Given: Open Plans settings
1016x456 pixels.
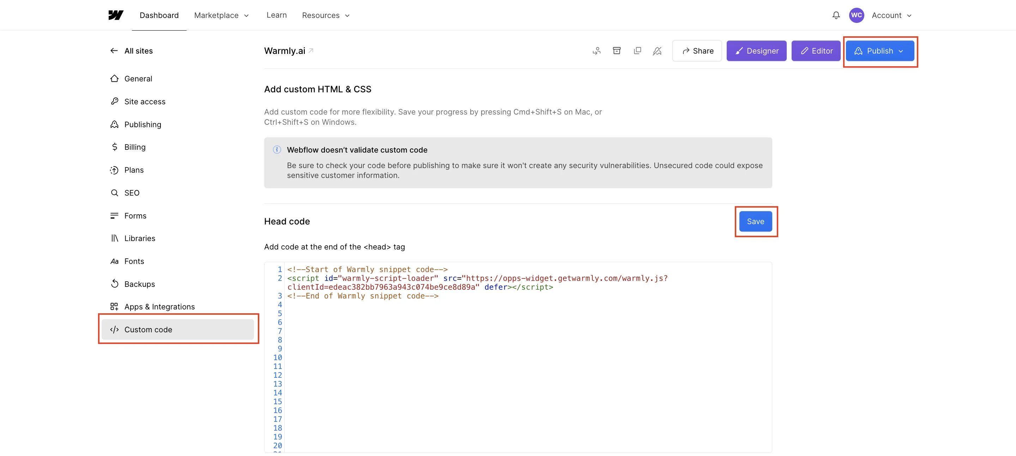Looking at the screenshot, I should (177, 170).
